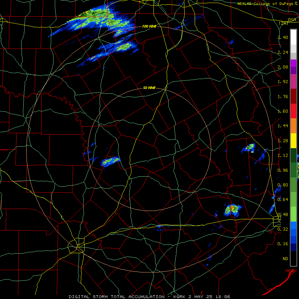Click the 1.76 legend value
Image resolution: width=299 pixels, height=299 pixels.
(x=283, y=96)
